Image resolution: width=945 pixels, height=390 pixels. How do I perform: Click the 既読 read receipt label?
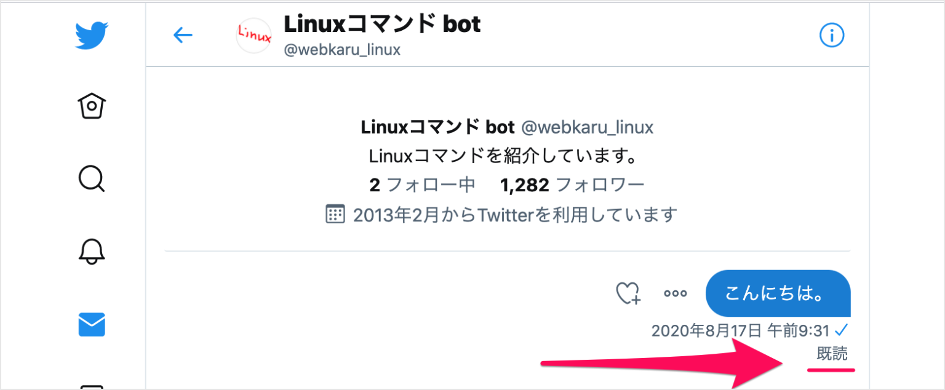(832, 354)
